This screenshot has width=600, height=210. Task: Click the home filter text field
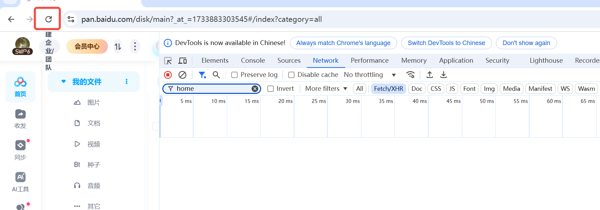click(212, 89)
